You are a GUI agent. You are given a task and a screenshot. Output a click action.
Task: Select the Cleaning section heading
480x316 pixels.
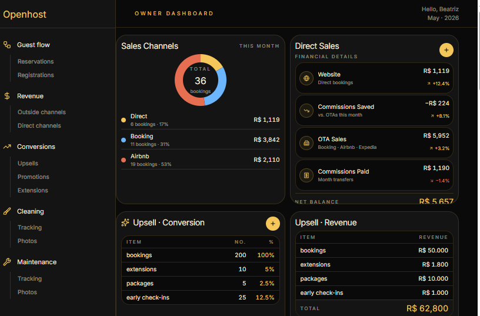(x=31, y=211)
